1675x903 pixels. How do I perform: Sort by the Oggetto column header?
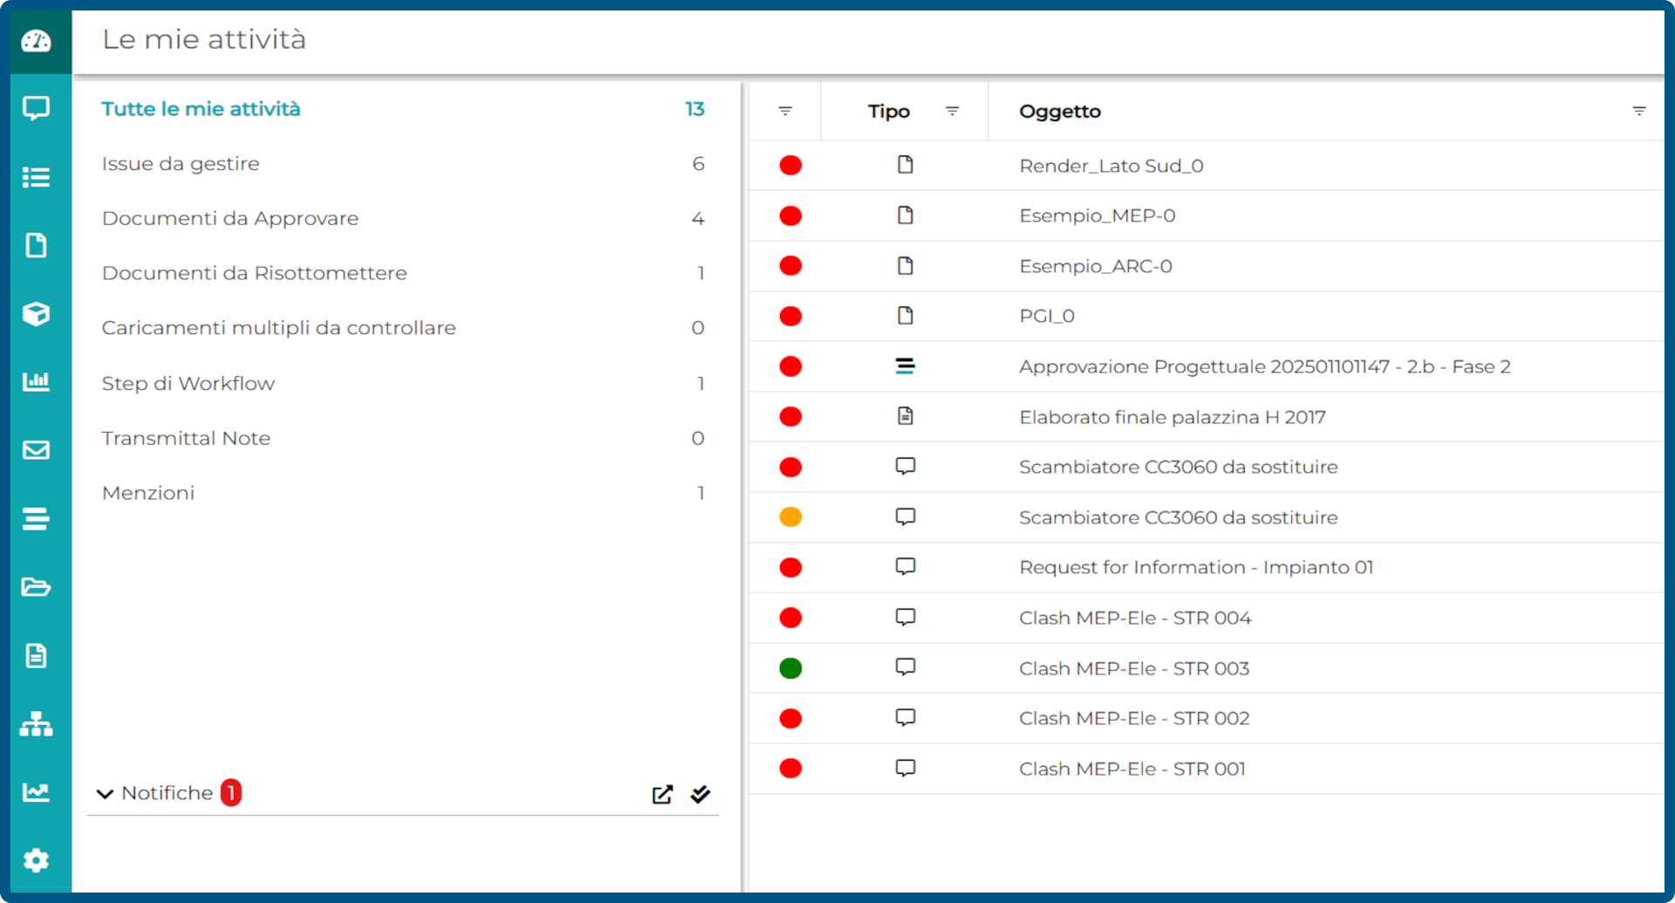(x=1060, y=112)
